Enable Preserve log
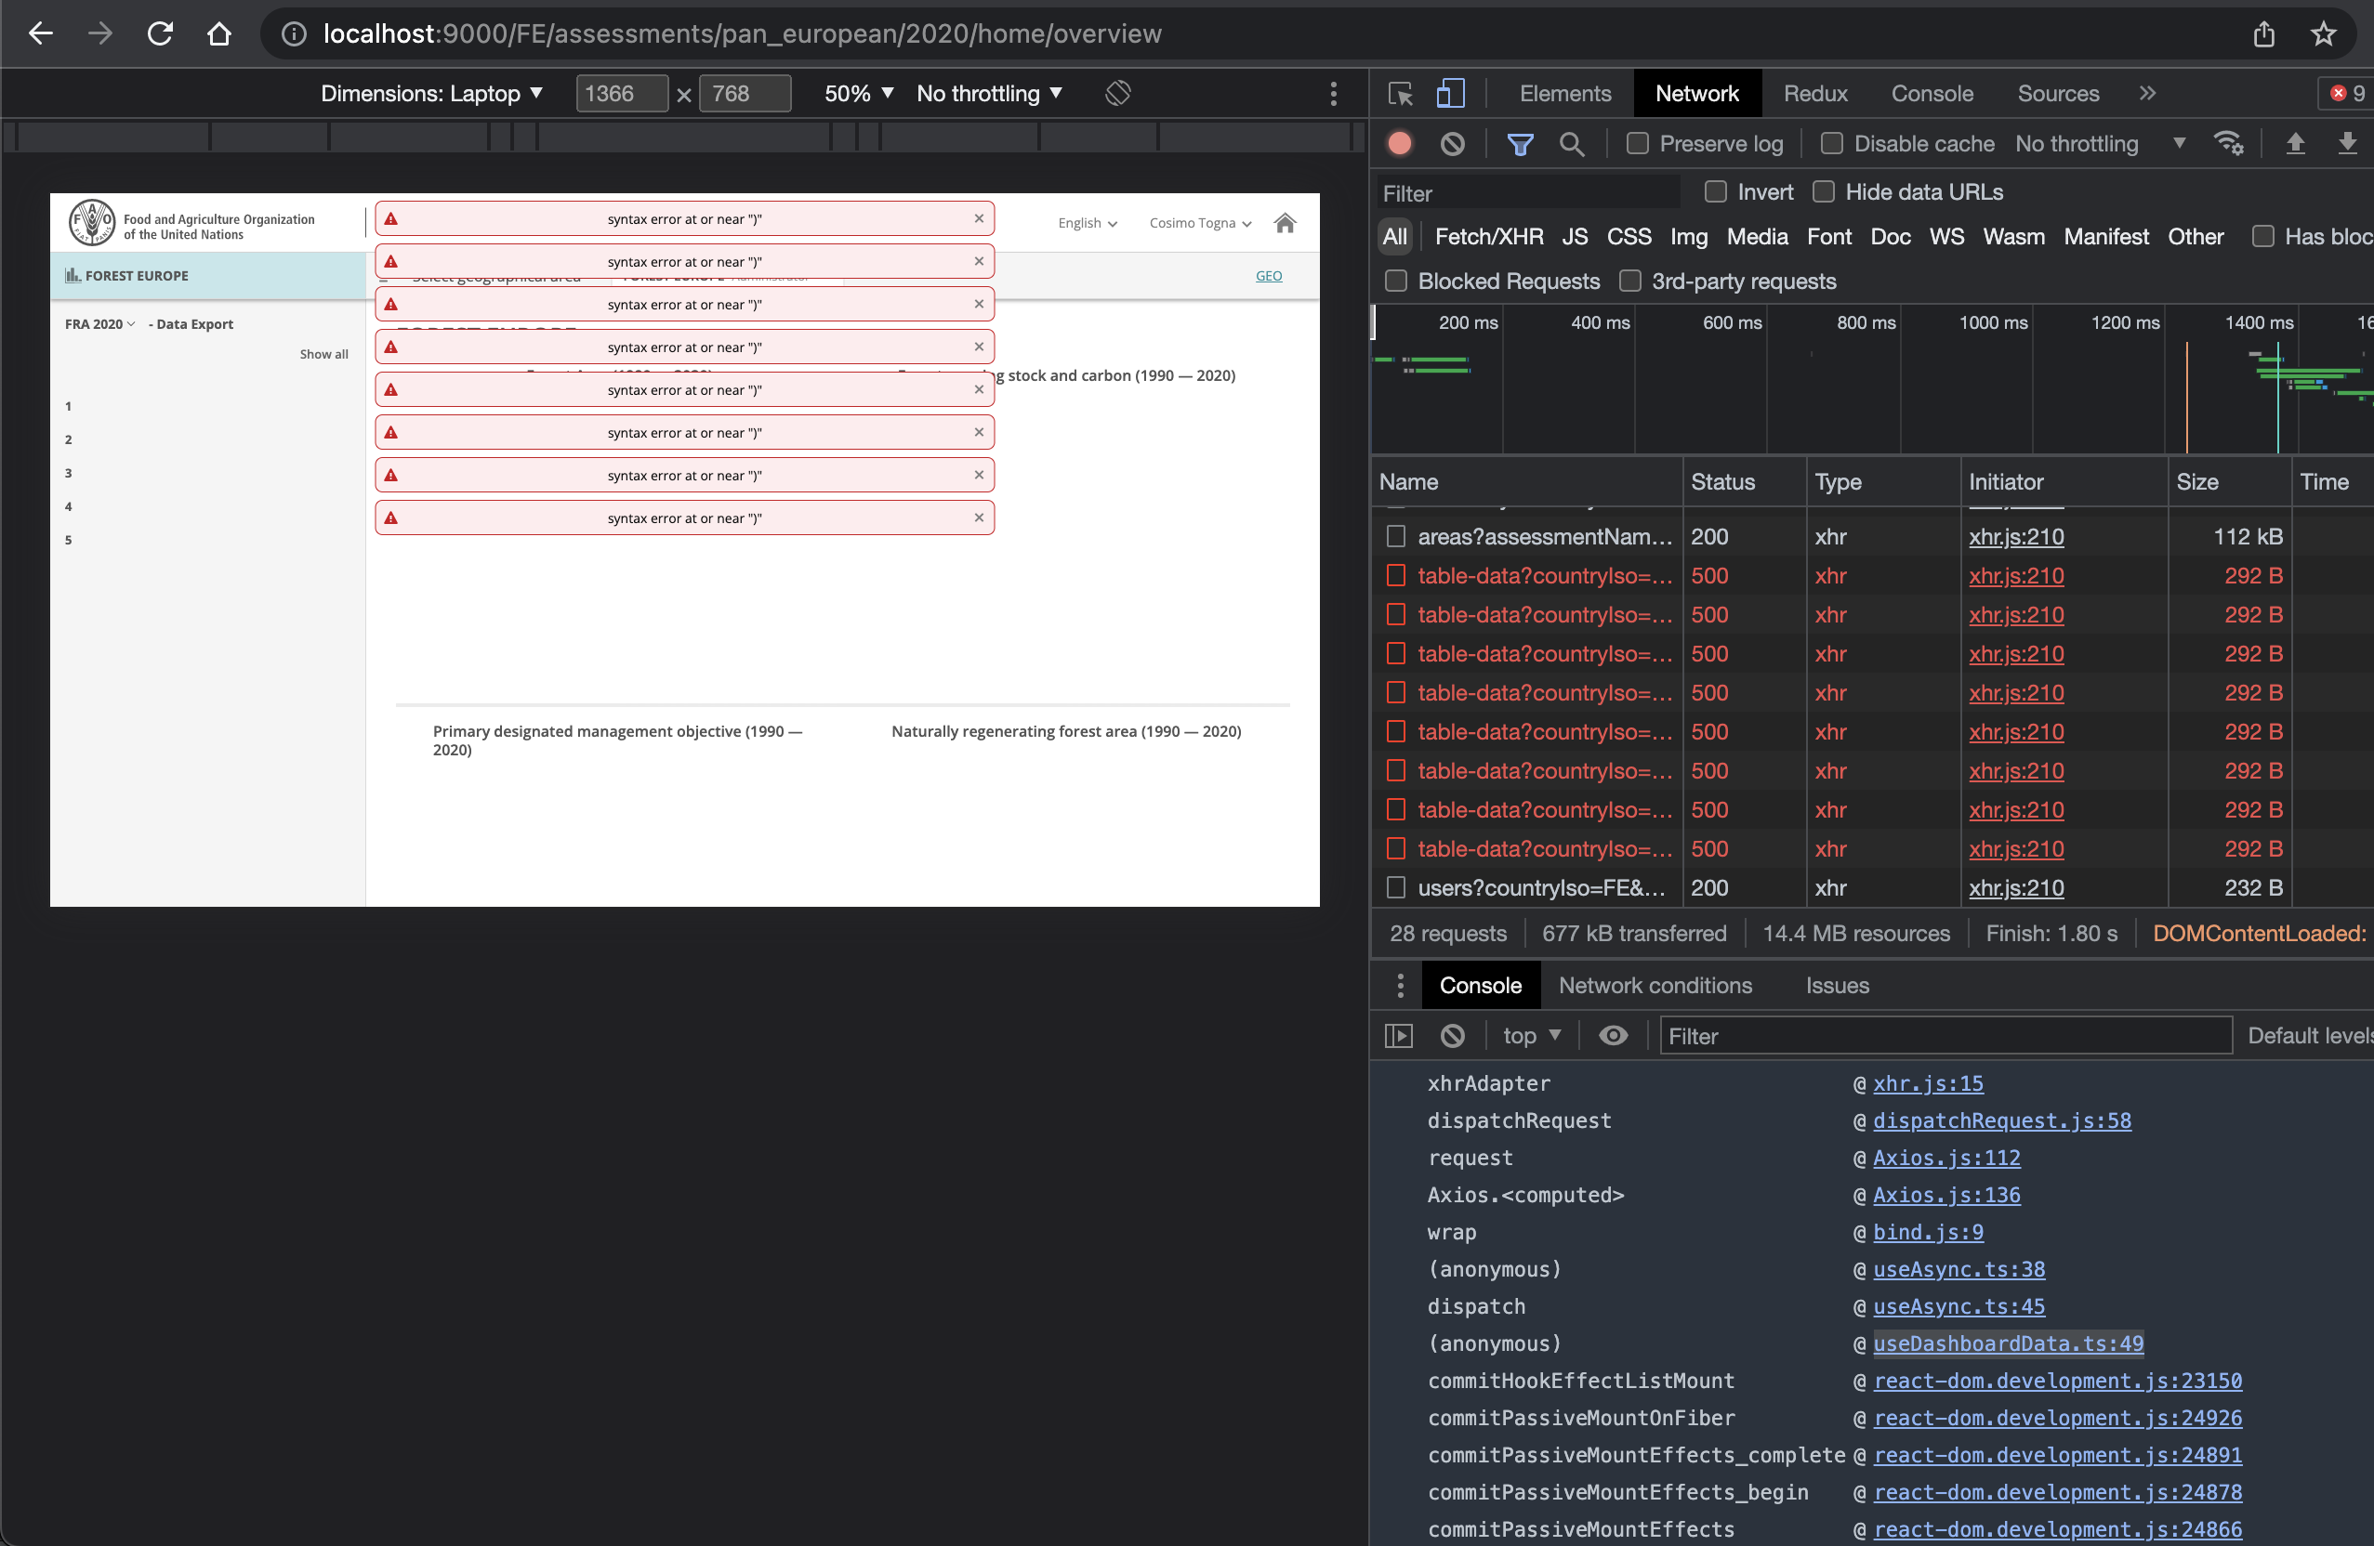2374x1546 pixels. [1636, 143]
